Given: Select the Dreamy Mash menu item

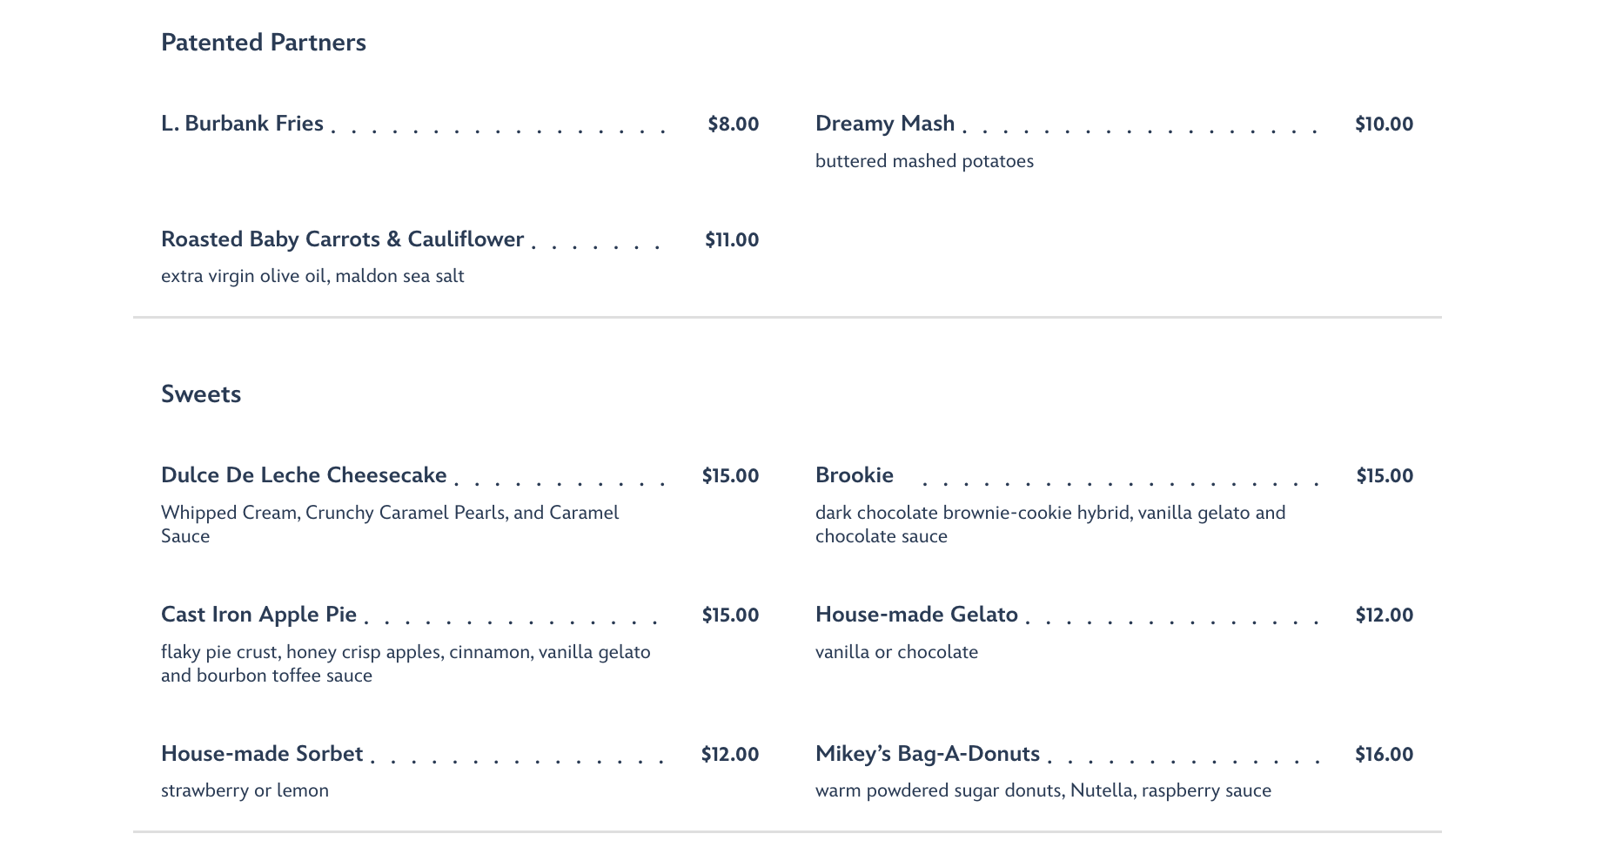Looking at the screenshot, I should [x=885, y=124].
